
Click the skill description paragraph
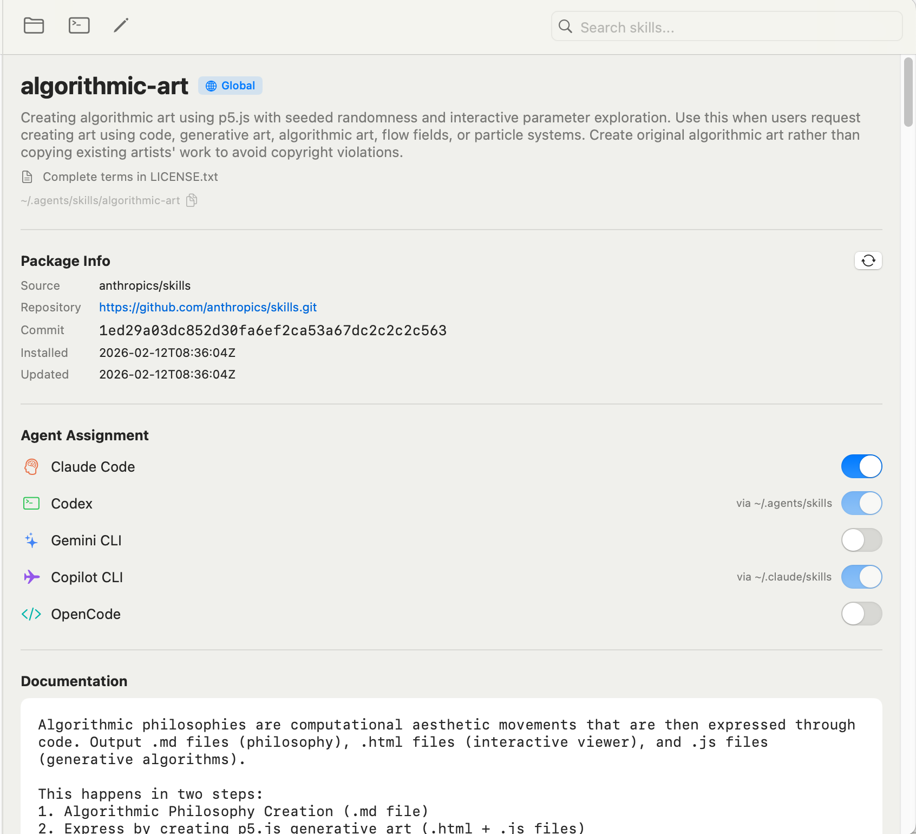click(441, 135)
